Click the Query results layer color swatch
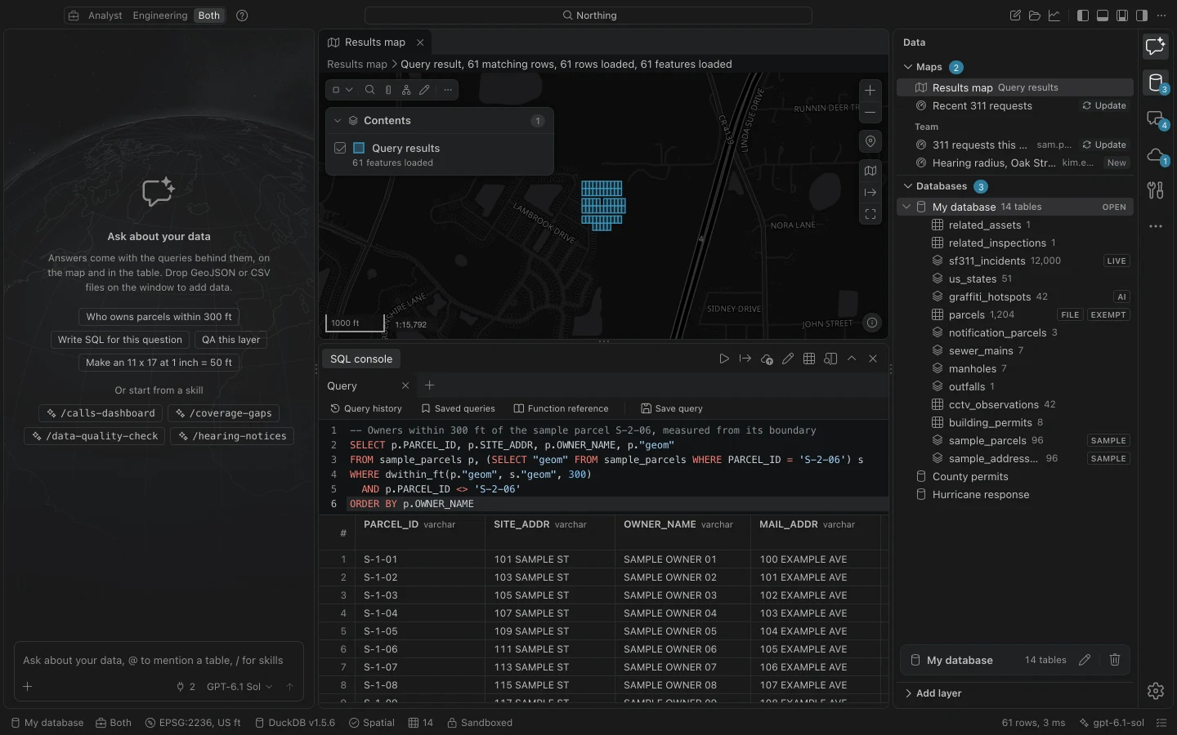 pyautogui.click(x=359, y=148)
